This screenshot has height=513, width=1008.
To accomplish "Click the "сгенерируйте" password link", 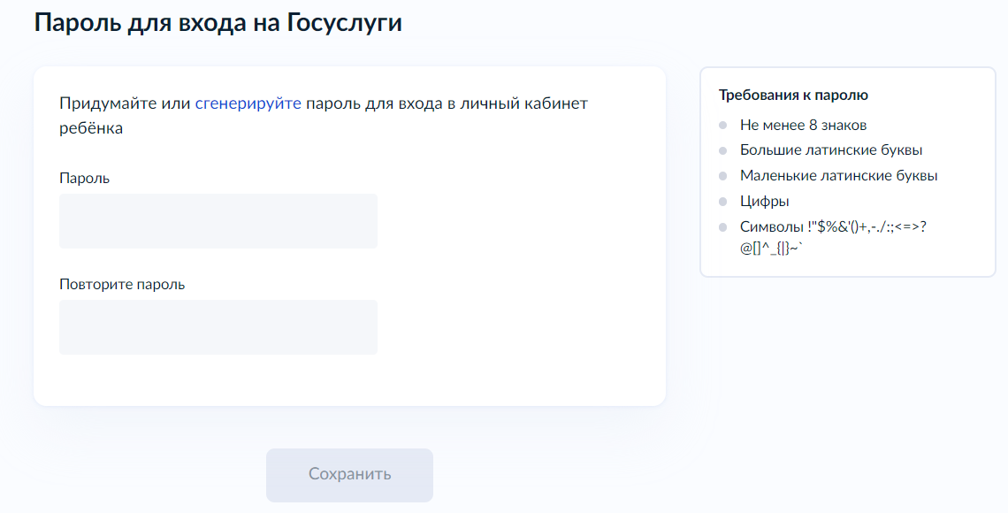I will tap(248, 103).
